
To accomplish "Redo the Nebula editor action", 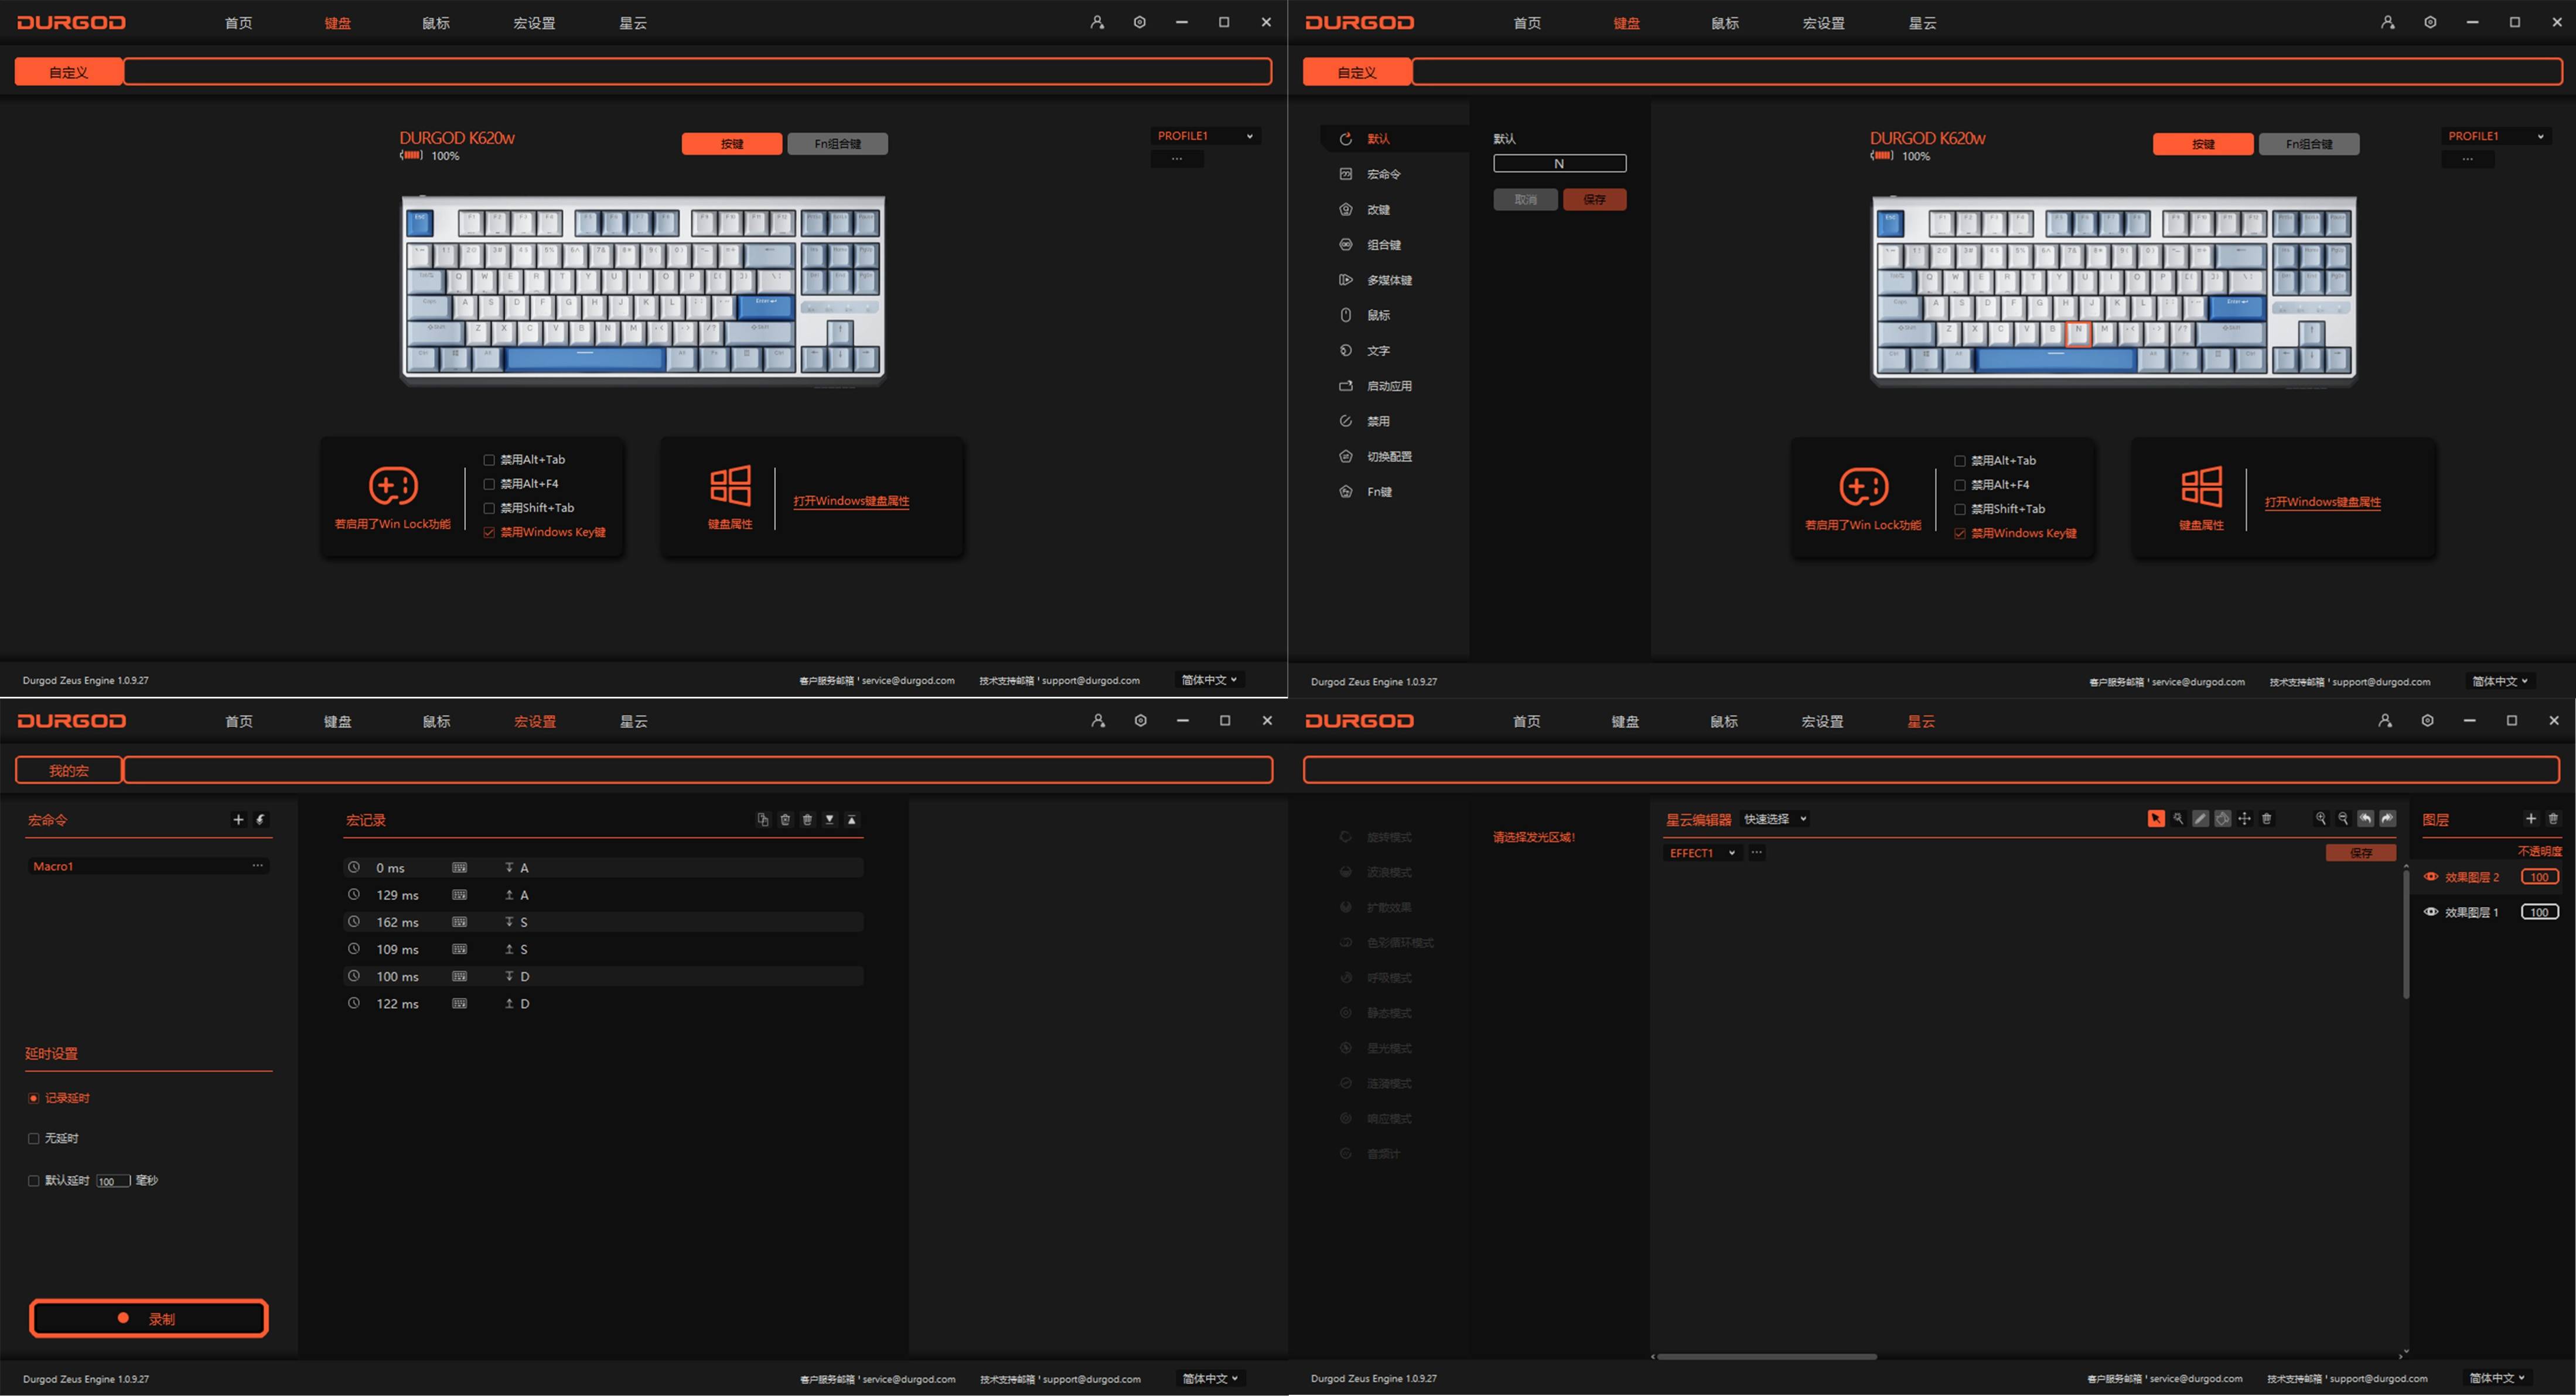I will click(x=2387, y=819).
